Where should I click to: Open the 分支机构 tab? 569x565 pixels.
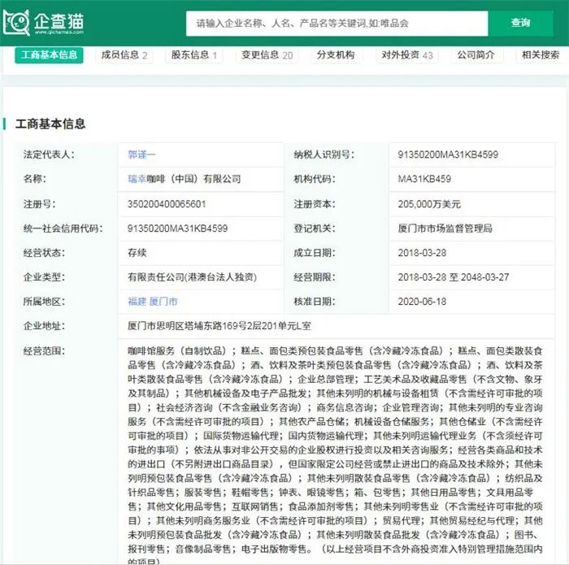point(336,55)
